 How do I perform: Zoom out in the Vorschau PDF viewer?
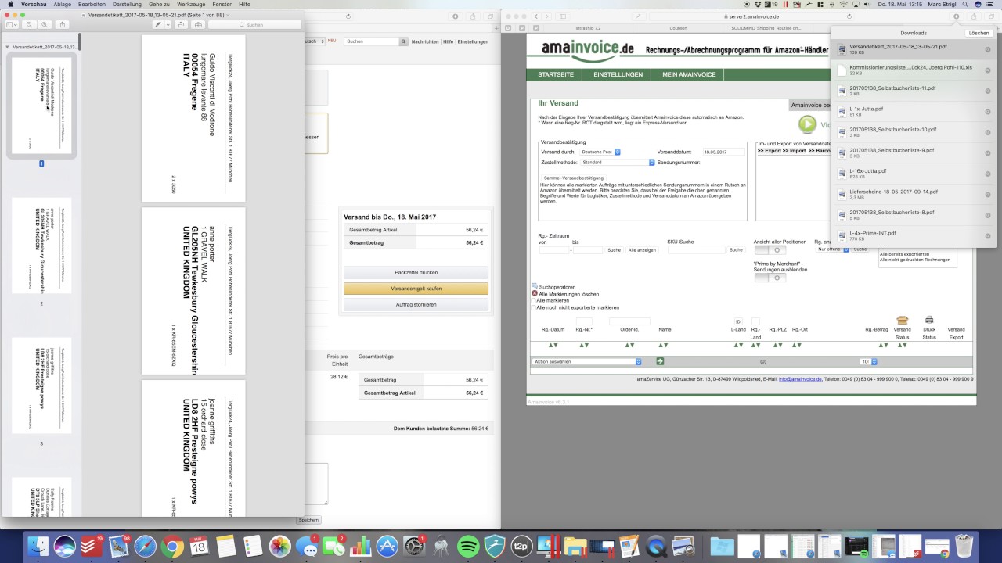(x=30, y=25)
